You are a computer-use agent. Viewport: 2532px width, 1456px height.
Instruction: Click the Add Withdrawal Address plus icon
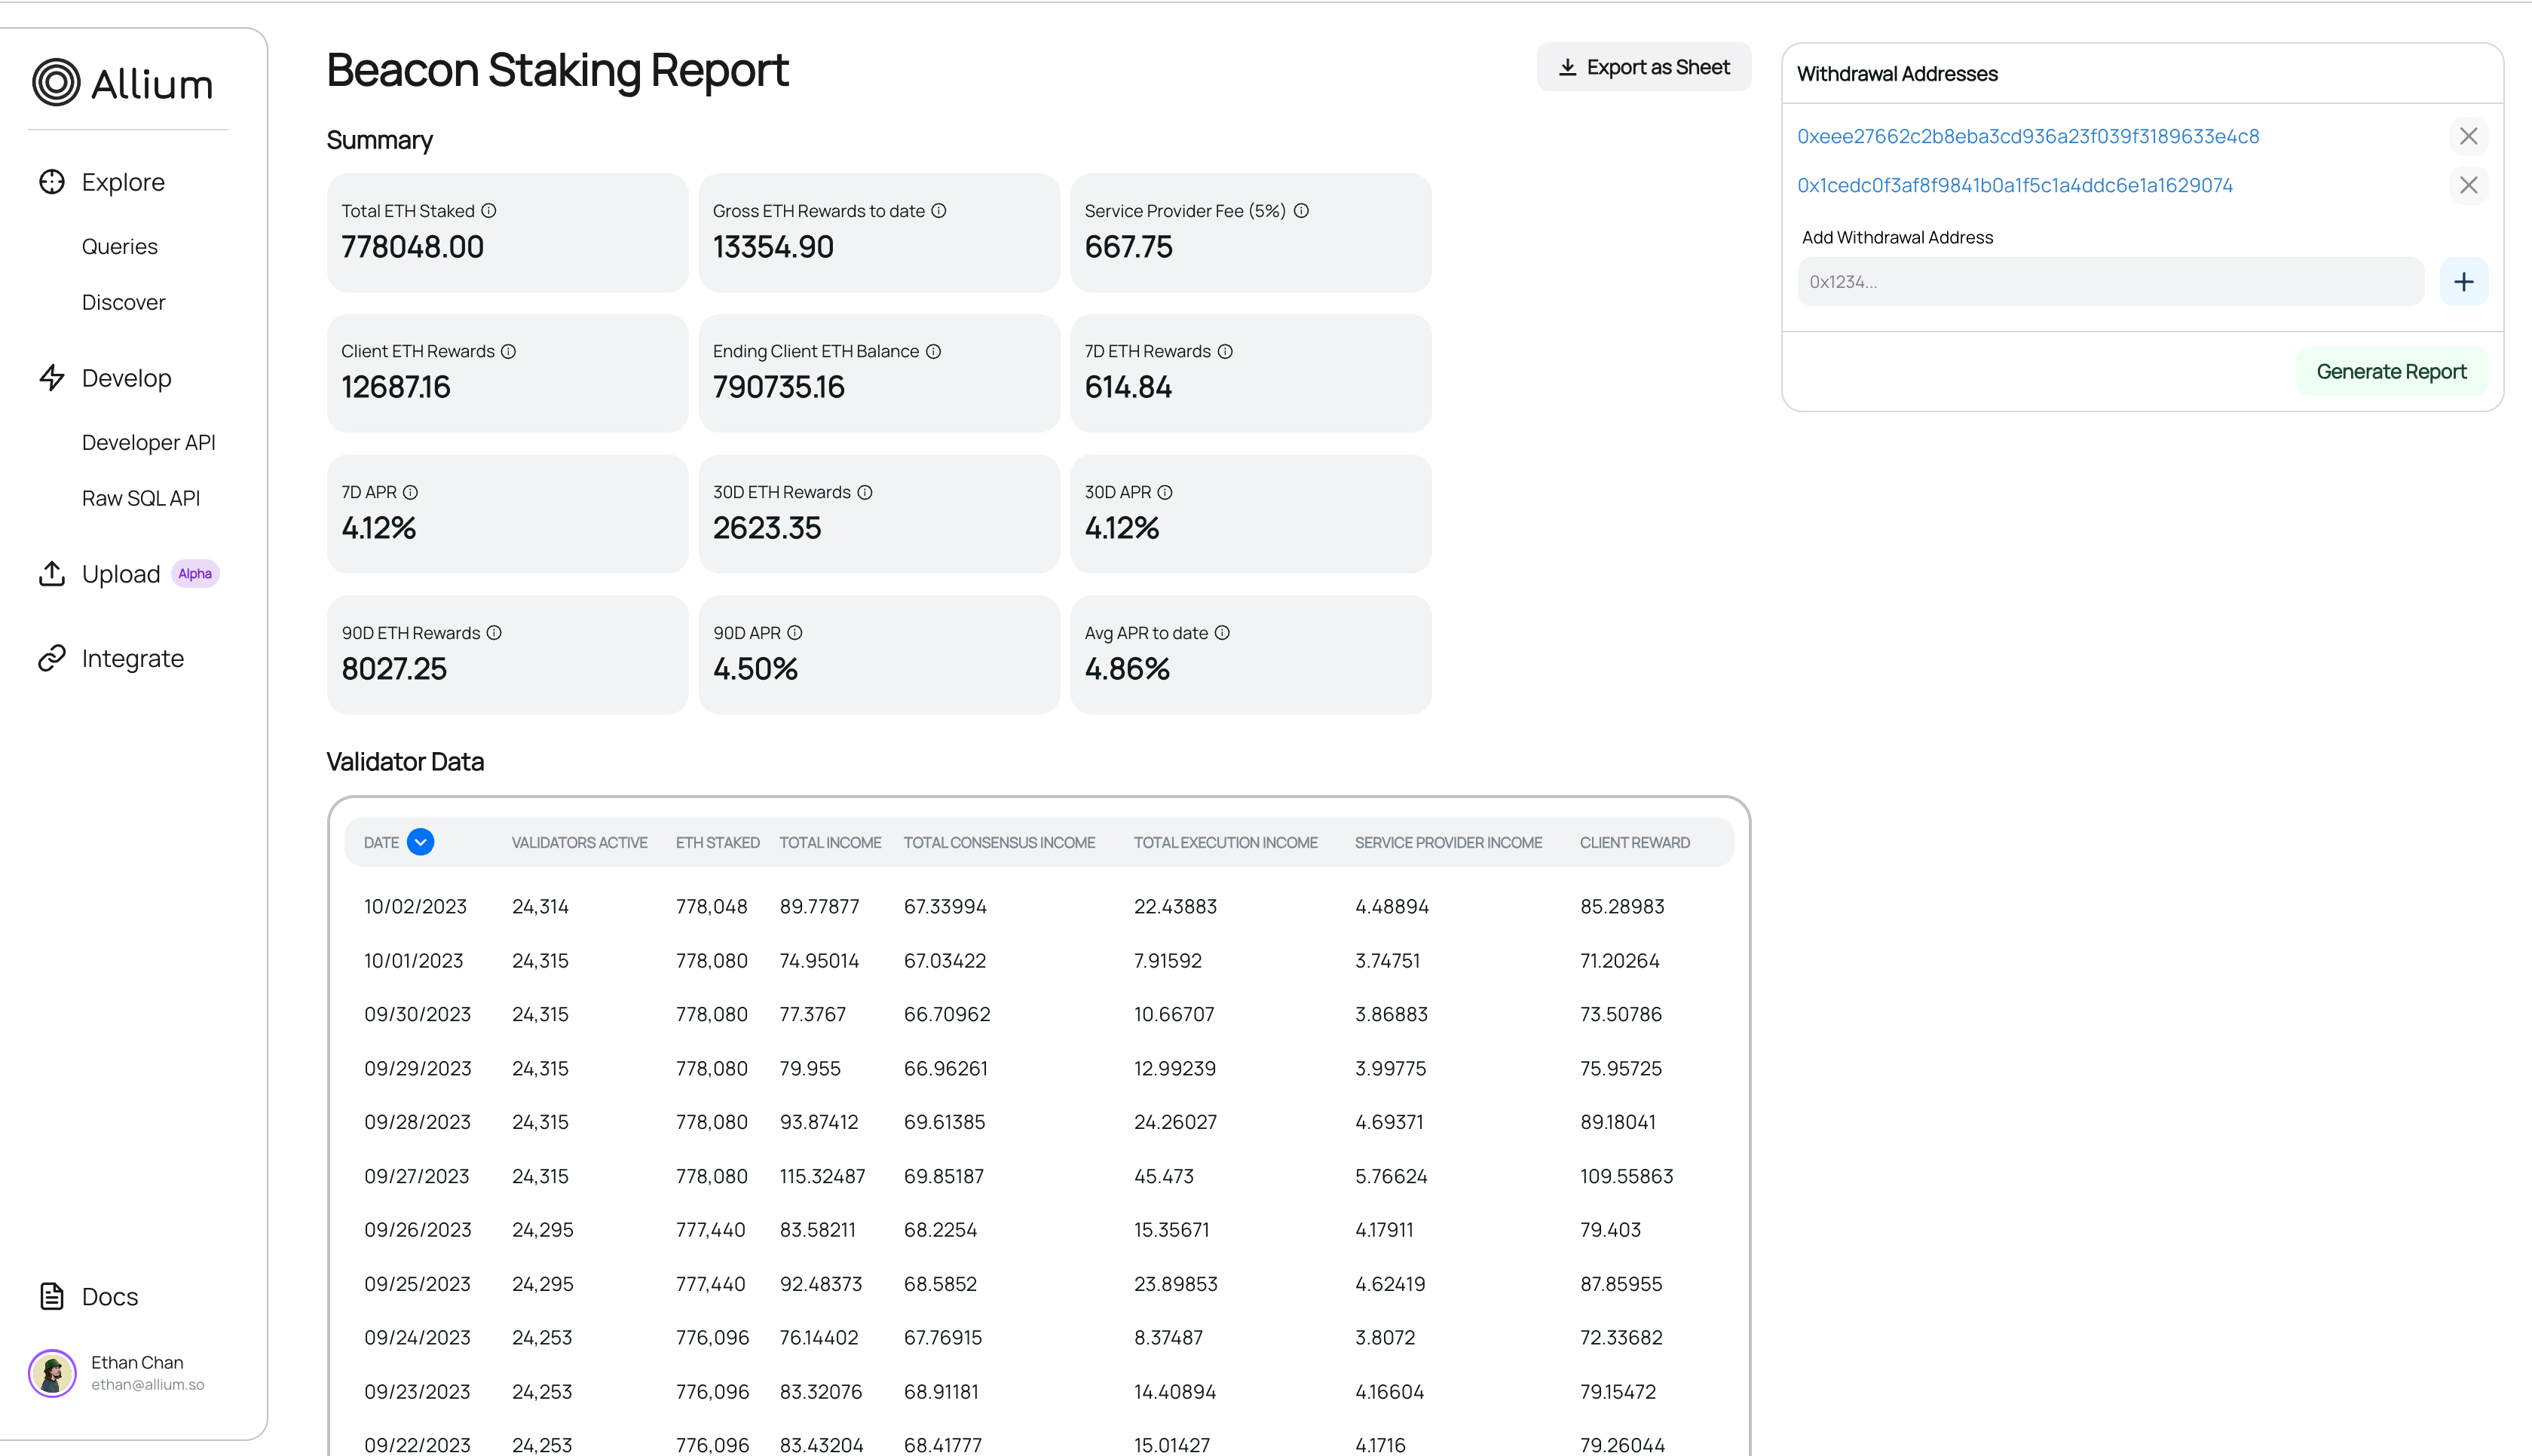point(2464,282)
